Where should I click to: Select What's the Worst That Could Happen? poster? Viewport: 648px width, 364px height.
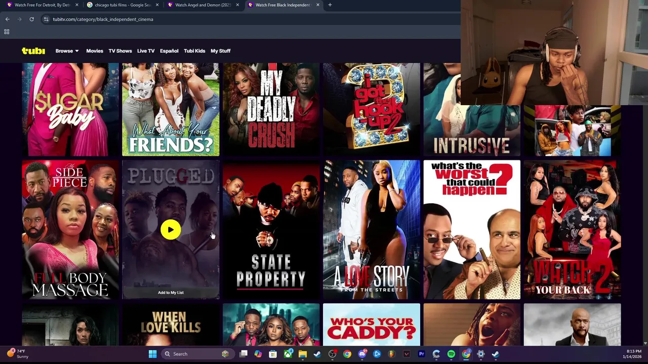472,230
